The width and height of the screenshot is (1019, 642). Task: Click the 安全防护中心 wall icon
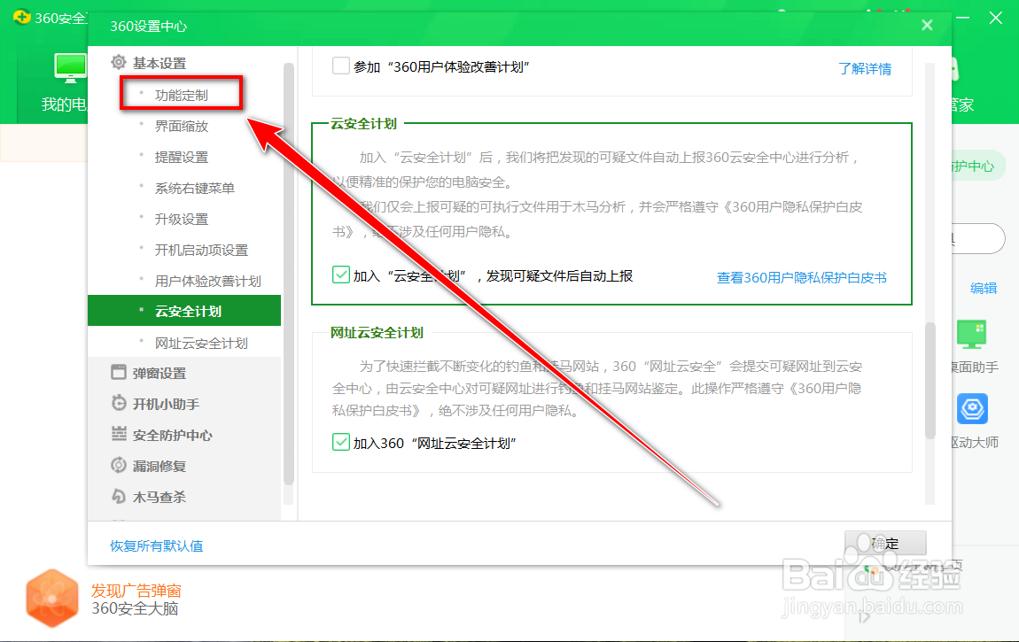click(118, 434)
